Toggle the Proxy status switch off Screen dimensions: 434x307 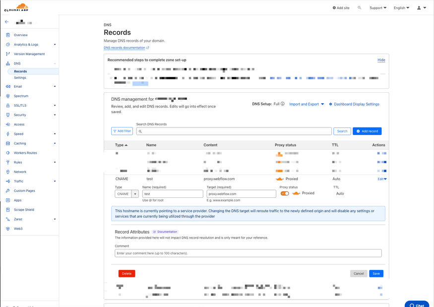(285, 193)
